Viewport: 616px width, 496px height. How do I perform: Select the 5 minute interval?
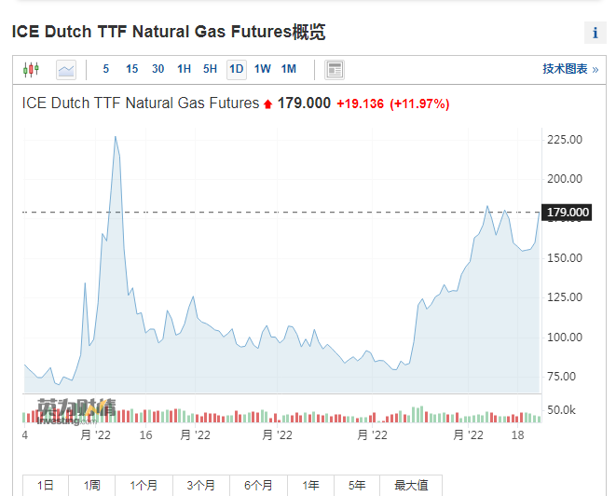click(x=106, y=69)
